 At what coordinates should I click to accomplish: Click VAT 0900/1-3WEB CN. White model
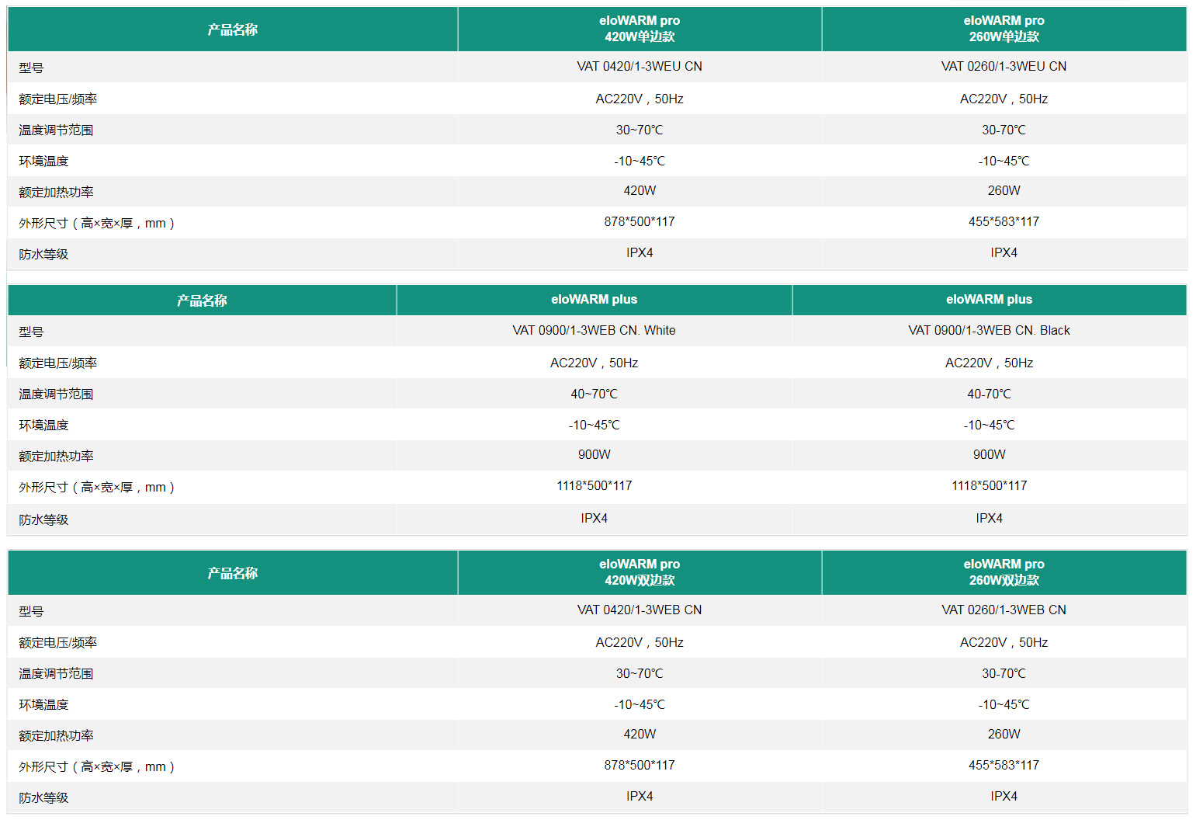pos(594,331)
